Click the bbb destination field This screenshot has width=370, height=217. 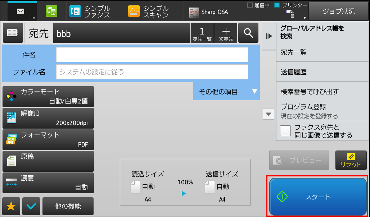122,33
